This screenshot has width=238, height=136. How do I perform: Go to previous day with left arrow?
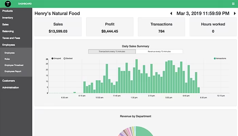pyautogui.click(x=171, y=14)
